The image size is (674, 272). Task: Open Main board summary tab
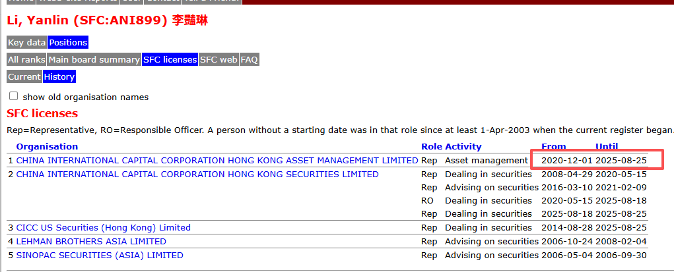94,59
